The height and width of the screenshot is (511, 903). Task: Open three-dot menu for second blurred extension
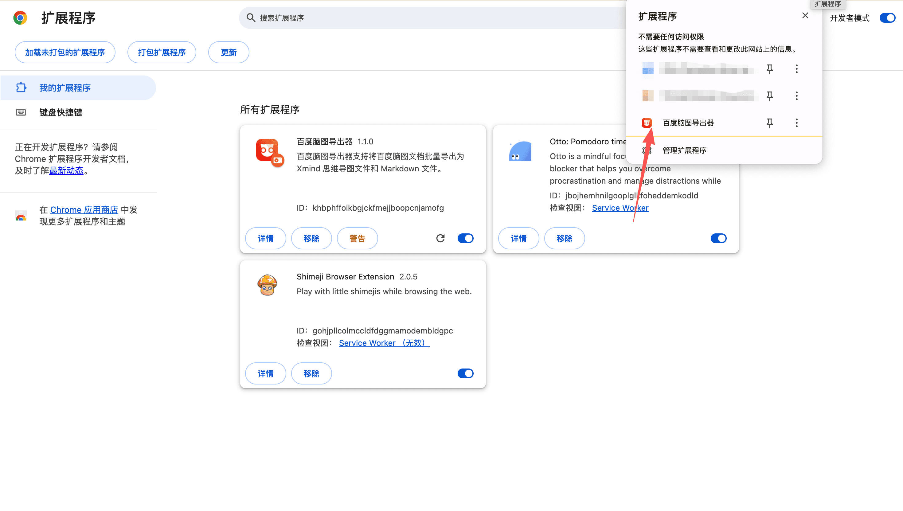click(796, 96)
